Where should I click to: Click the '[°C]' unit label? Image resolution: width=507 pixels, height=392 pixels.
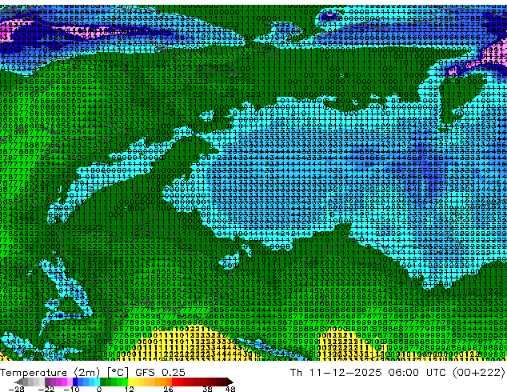pyautogui.click(x=118, y=373)
